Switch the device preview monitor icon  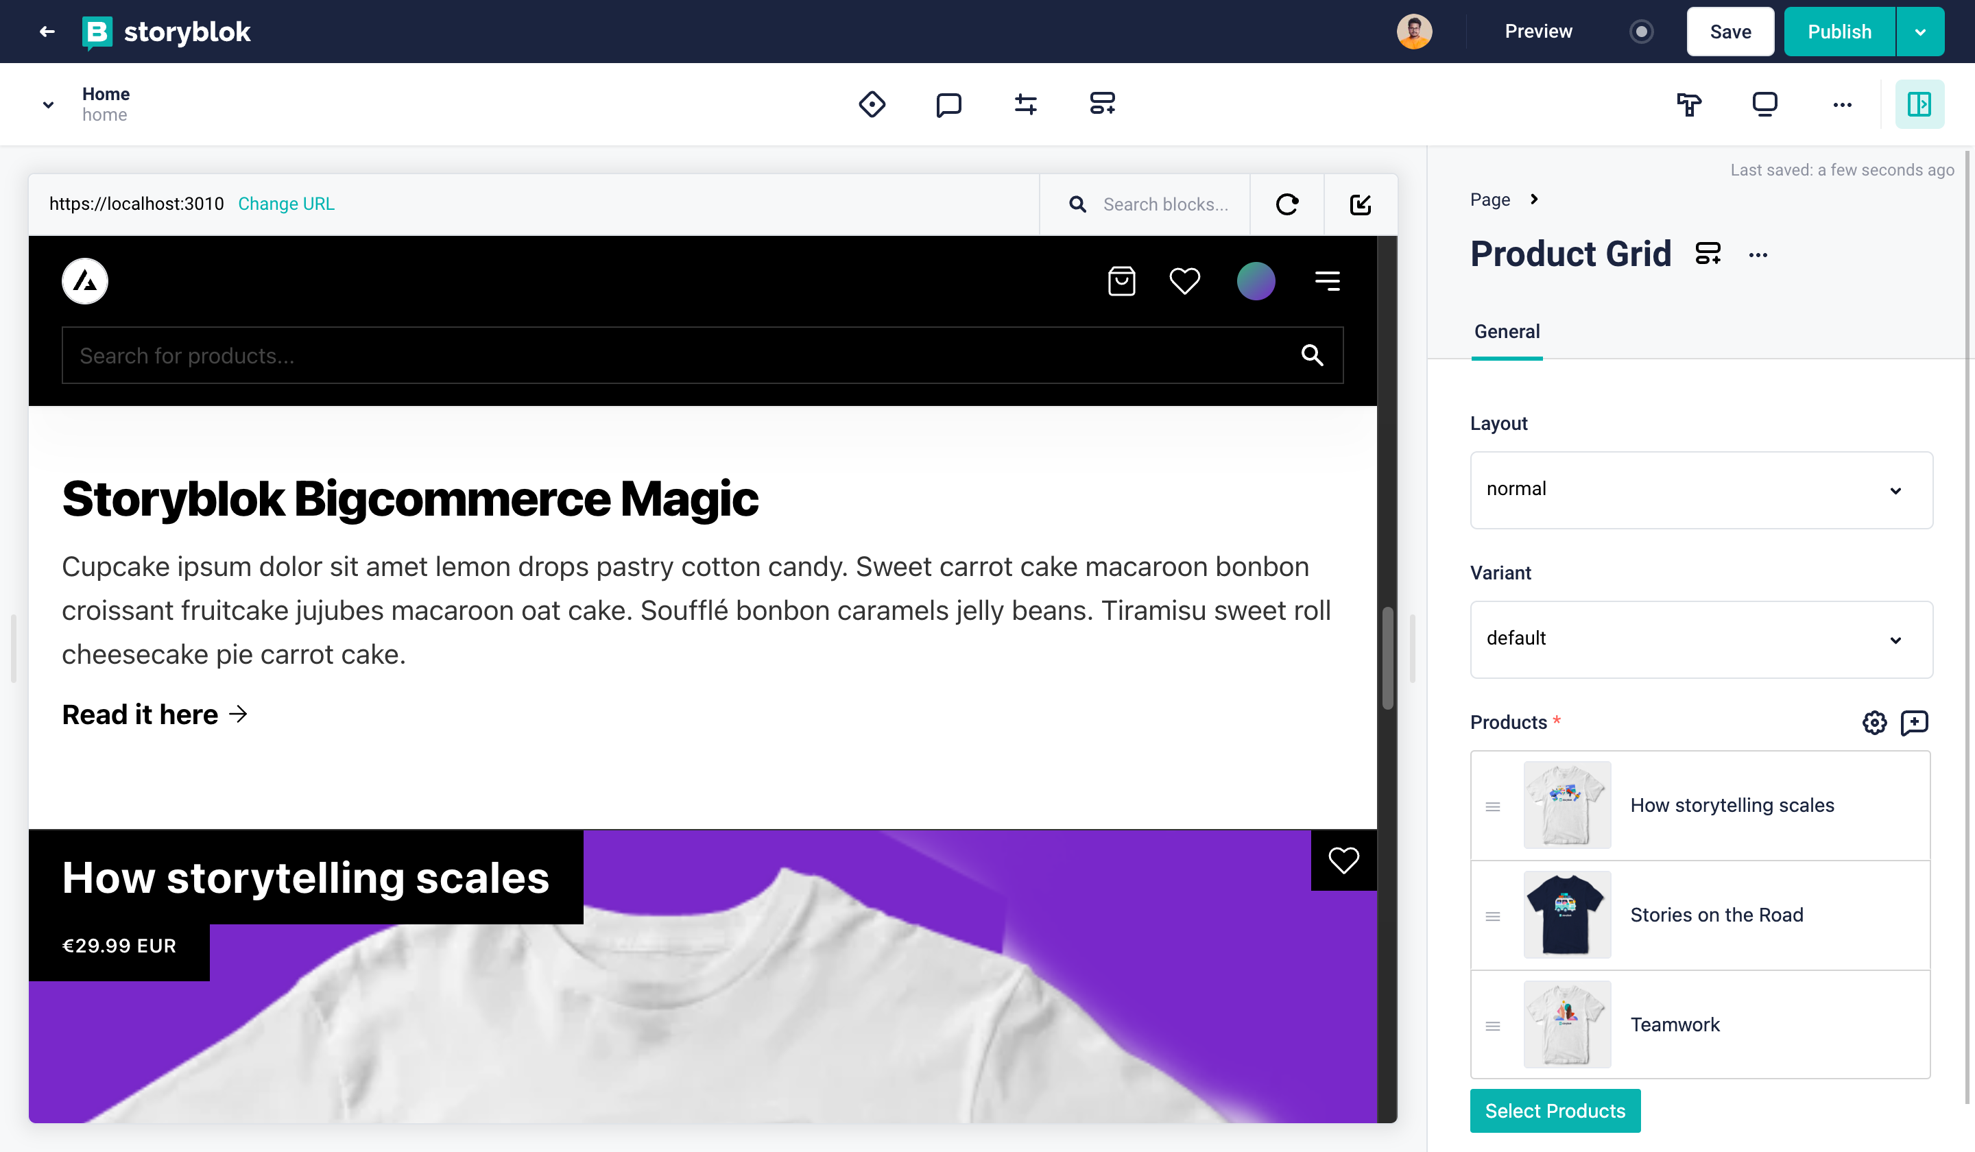pos(1764,104)
